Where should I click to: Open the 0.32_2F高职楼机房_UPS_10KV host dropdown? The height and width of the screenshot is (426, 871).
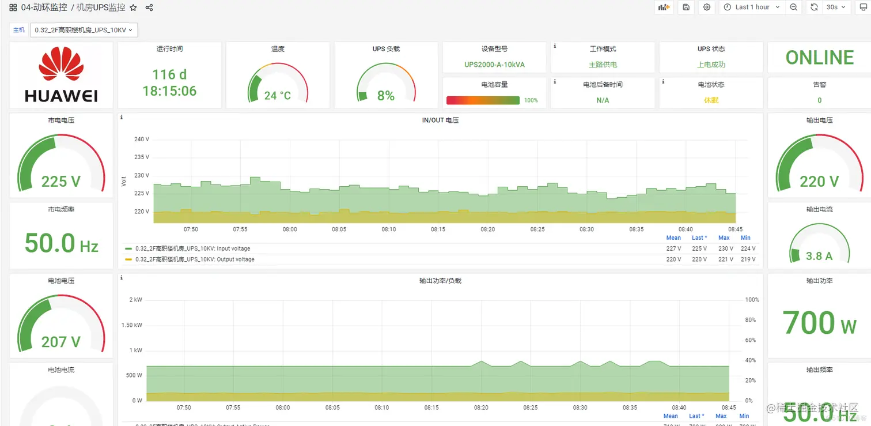coord(84,30)
